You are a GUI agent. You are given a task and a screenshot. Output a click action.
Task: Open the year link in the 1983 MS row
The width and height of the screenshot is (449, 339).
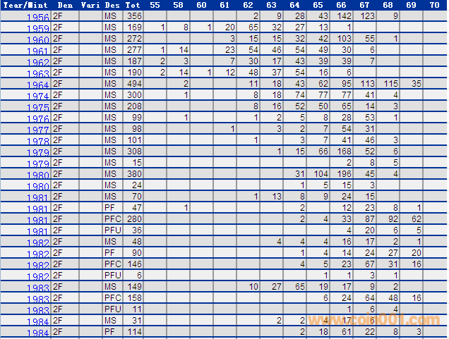click(37, 288)
